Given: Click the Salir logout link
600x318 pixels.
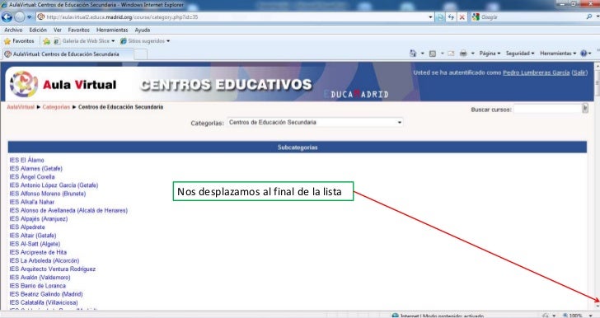Looking at the screenshot, I should (x=579, y=72).
